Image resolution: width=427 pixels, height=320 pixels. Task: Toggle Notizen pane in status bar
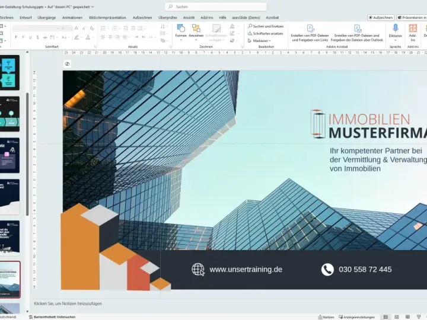click(x=326, y=317)
